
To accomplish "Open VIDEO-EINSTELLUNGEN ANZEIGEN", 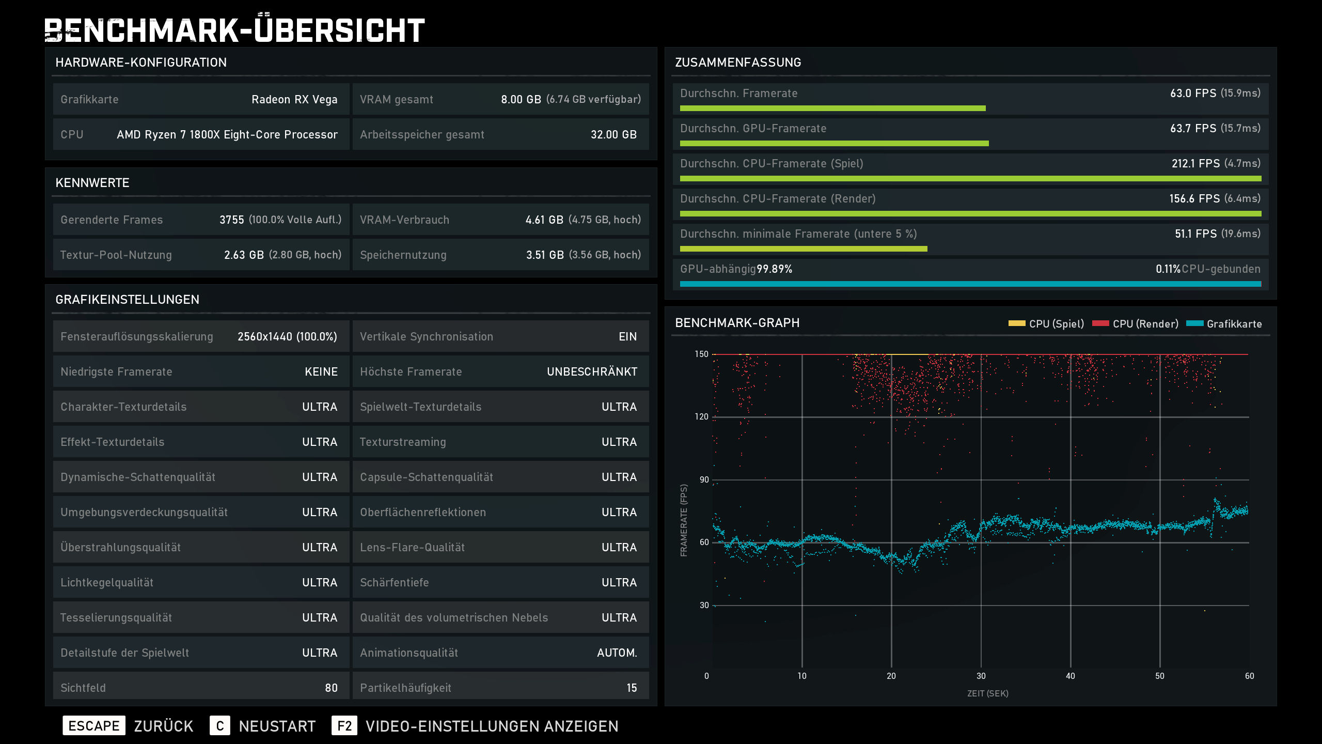I will click(492, 726).
